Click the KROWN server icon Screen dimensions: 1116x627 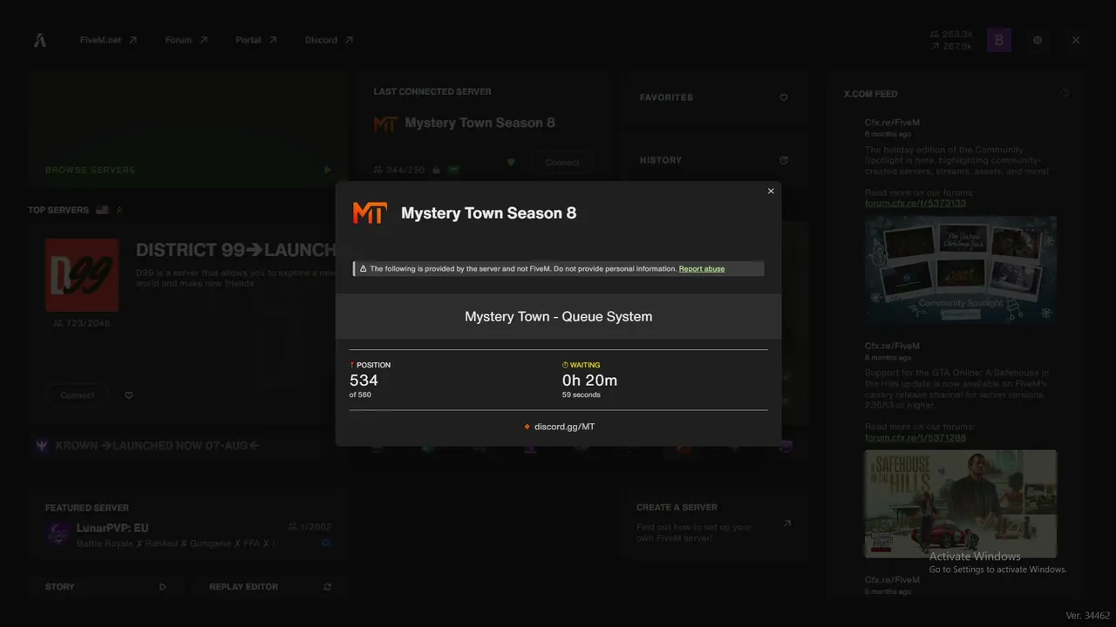[42, 446]
